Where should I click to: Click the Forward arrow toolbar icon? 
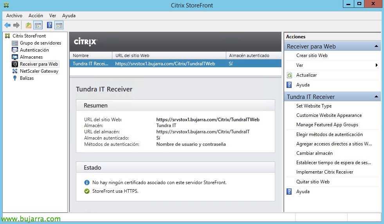click(x=16, y=25)
